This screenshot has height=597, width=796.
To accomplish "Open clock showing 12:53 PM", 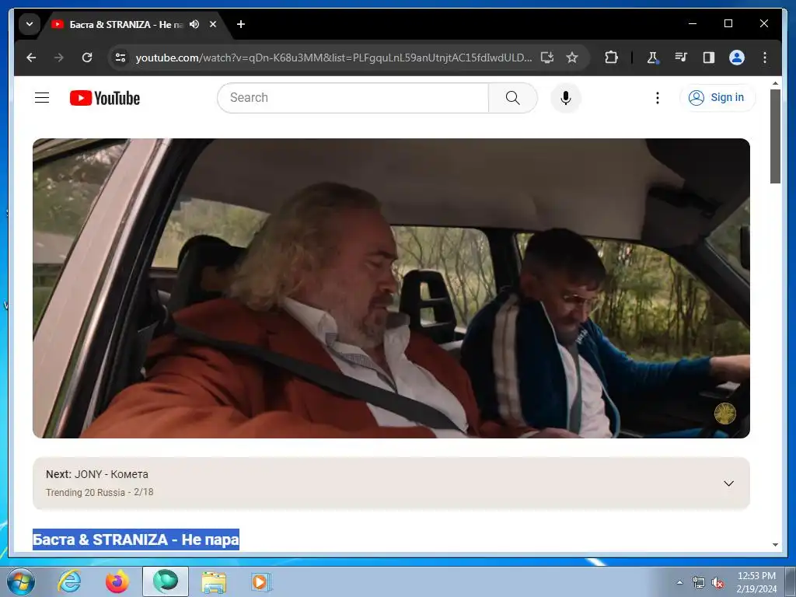I will [x=756, y=582].
